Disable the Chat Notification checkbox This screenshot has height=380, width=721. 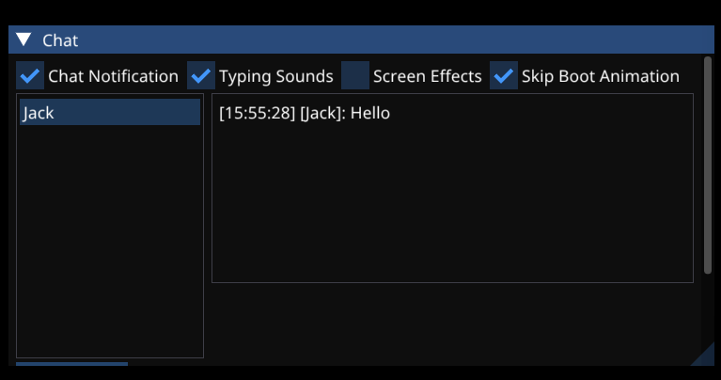[30, 76]
